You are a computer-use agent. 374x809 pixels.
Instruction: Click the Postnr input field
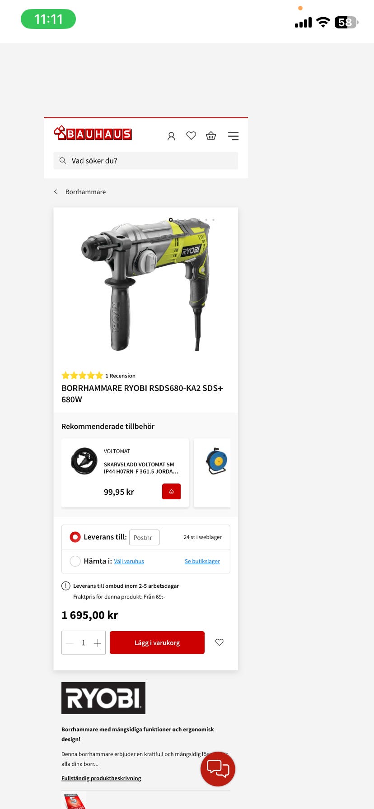144,537
